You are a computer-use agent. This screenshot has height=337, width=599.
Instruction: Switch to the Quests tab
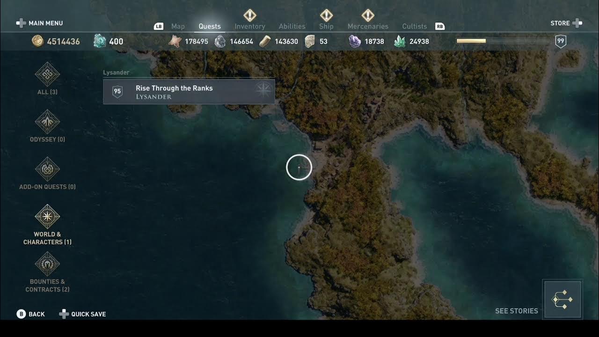pos(210,27)
